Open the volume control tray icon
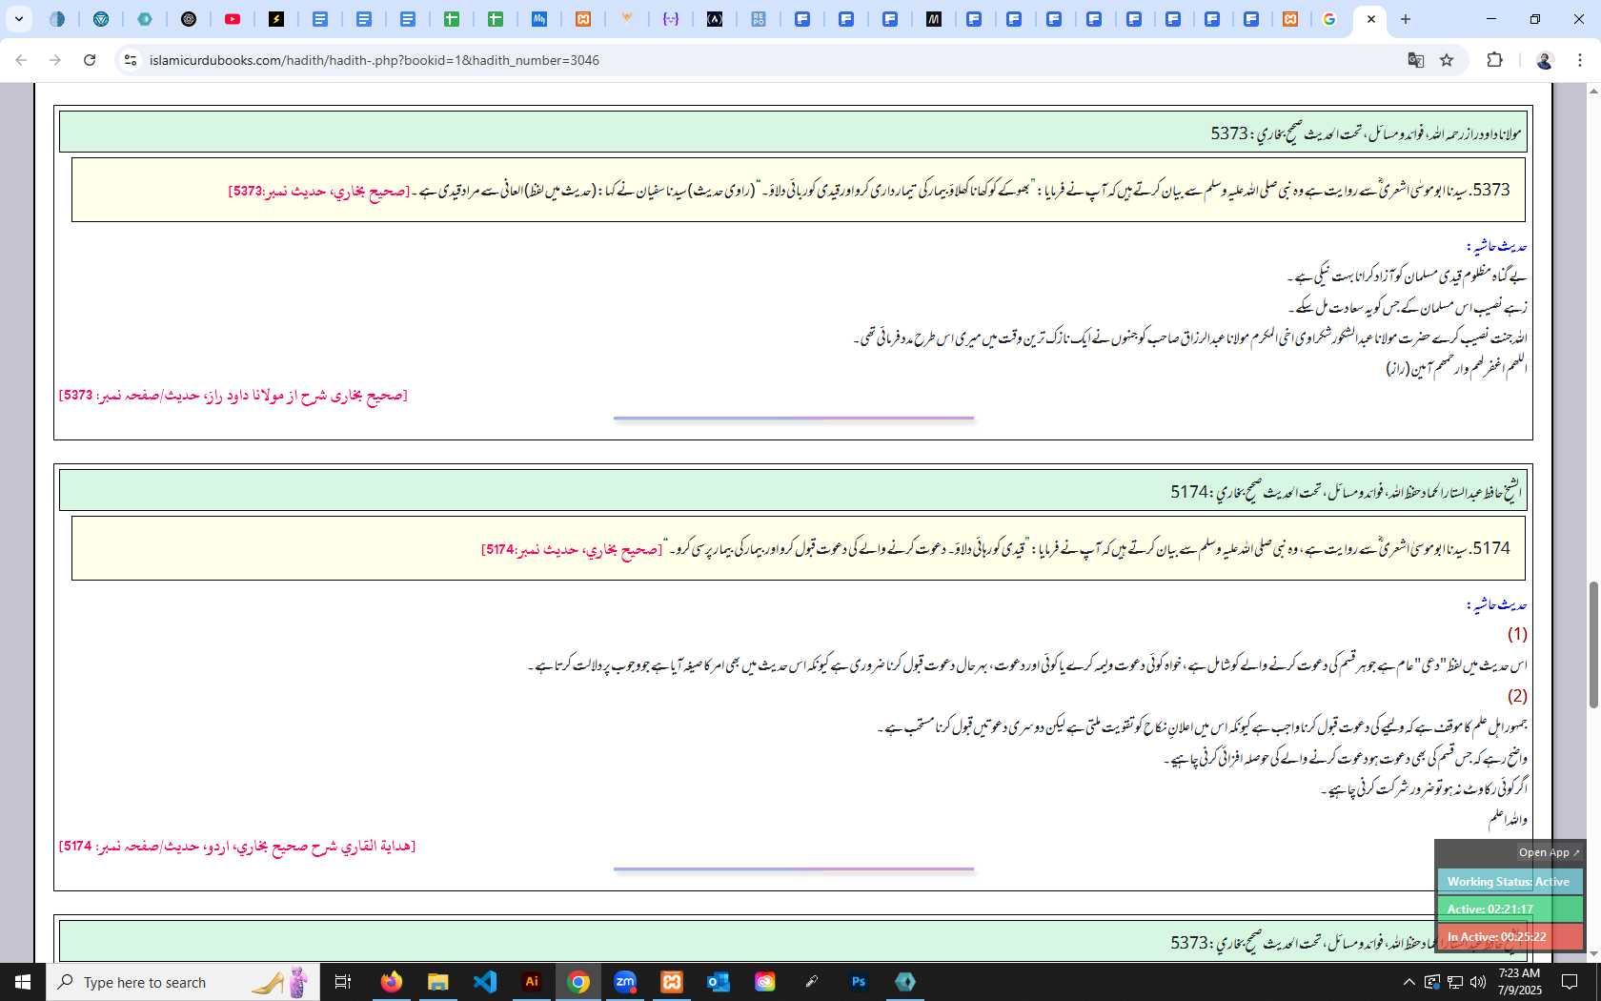Screen dimensions: 1601x1001 1478,982
